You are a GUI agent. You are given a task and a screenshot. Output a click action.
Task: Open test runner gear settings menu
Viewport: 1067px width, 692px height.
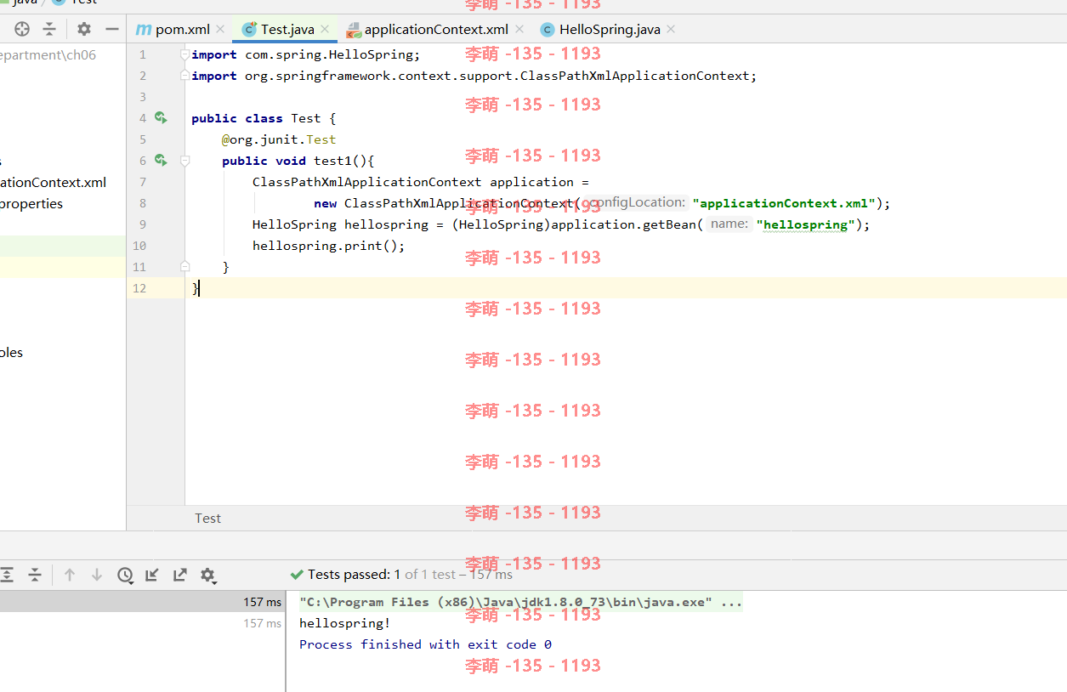(208, 576)
